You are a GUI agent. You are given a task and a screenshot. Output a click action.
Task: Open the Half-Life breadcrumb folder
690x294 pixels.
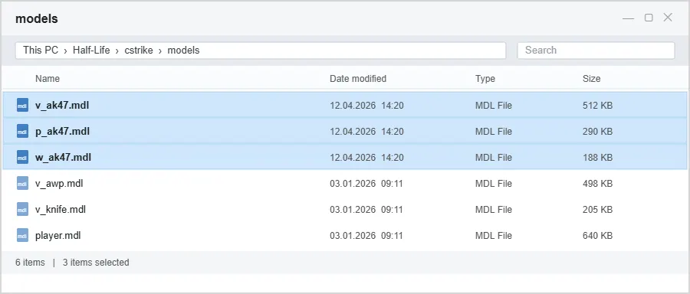91,50
